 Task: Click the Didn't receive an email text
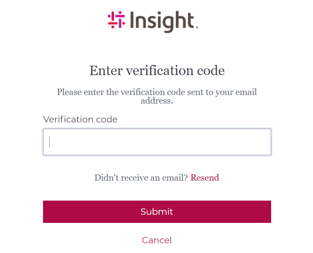(140, 178)
